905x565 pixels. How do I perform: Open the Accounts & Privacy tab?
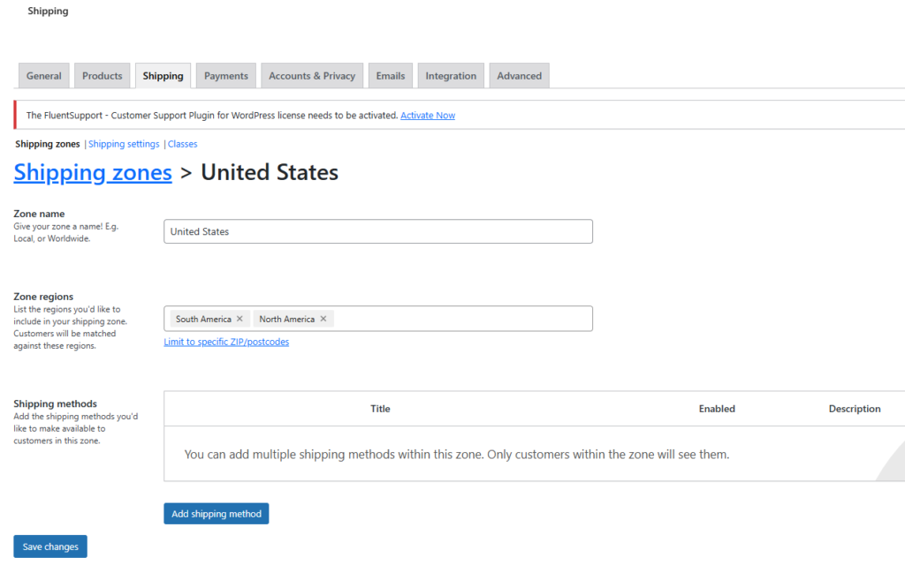(x=312, y=76)
